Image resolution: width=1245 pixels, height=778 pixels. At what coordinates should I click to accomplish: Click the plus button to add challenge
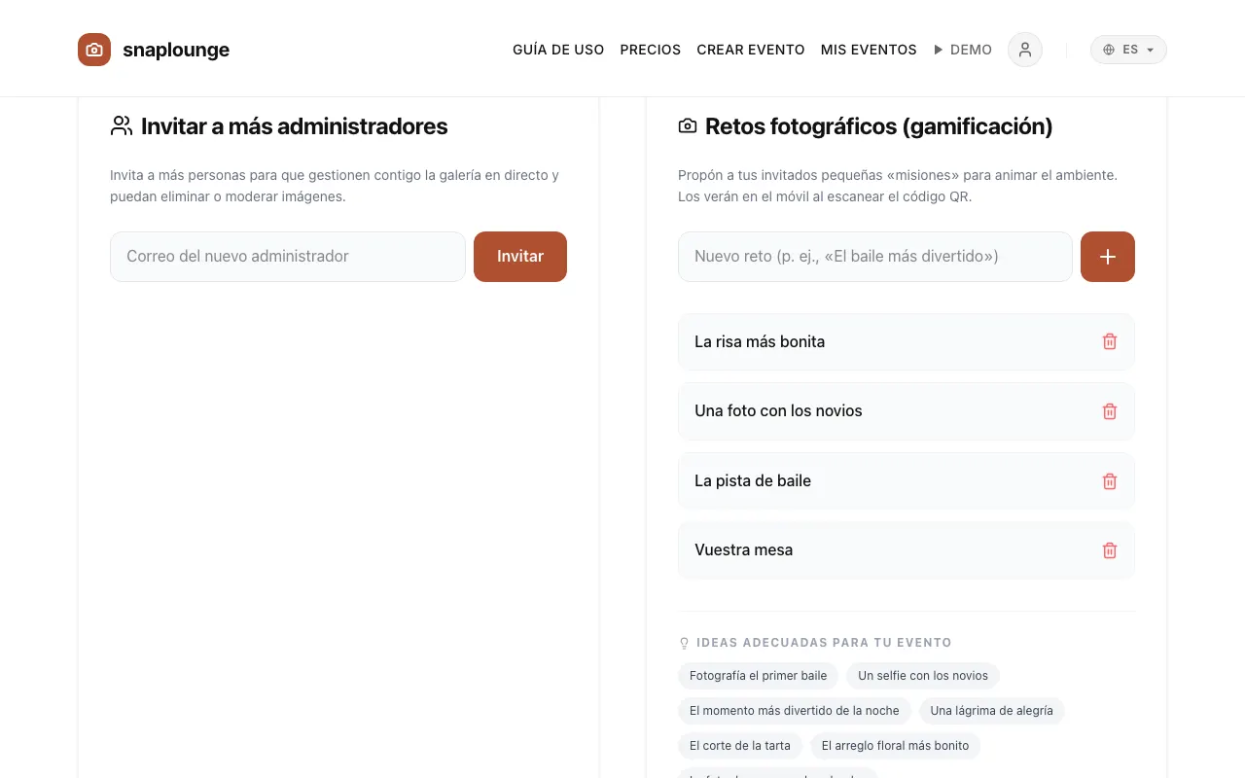pos(1108,257)
